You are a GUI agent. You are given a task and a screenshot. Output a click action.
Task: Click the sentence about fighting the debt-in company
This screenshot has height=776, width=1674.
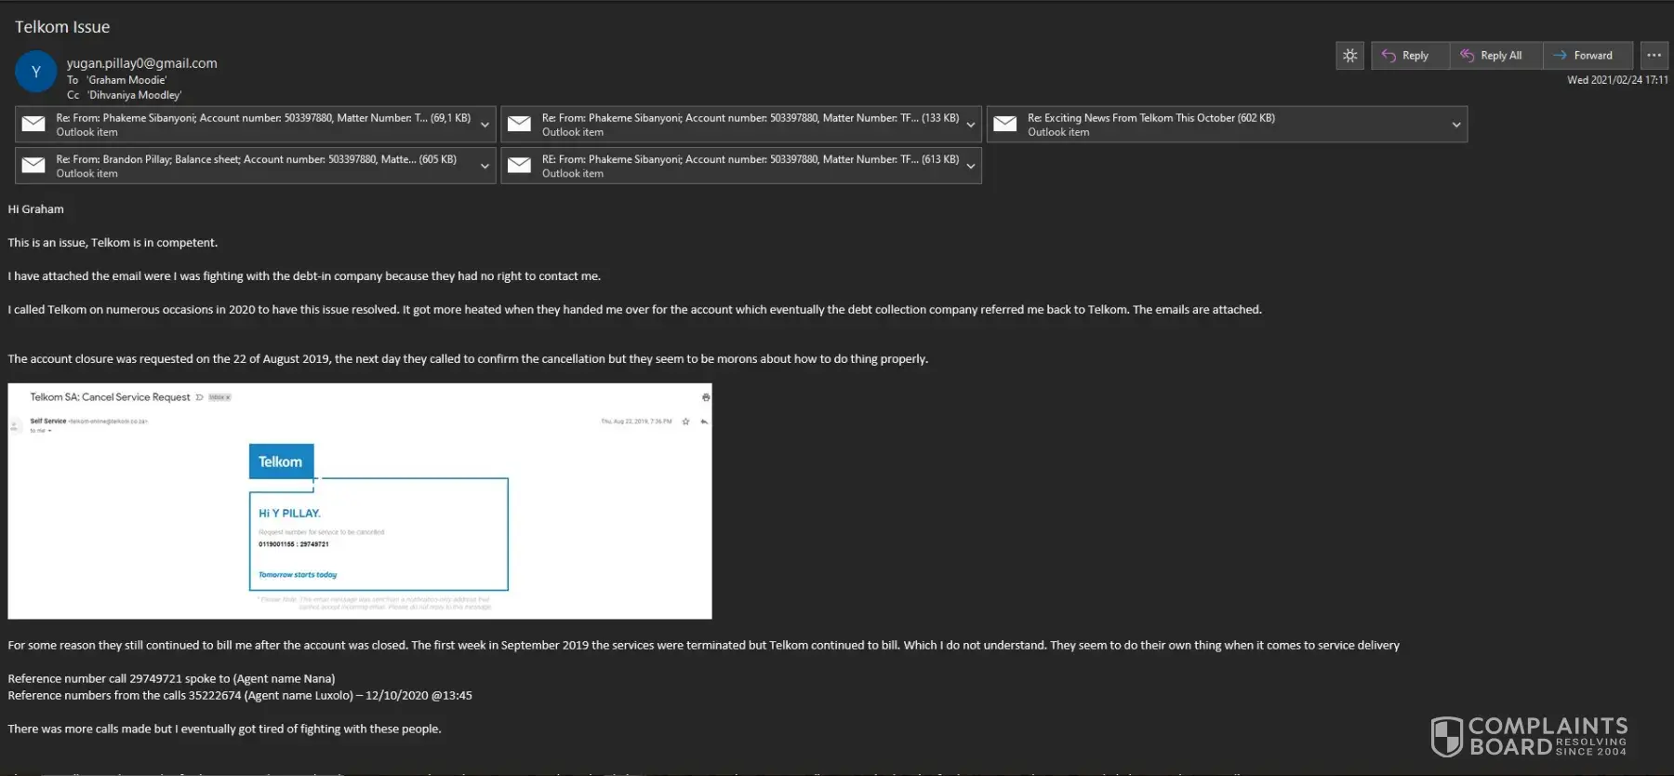tap(304, 276)
